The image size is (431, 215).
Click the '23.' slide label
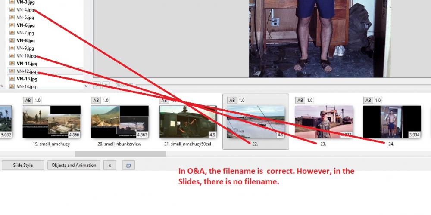coord(323,144)
